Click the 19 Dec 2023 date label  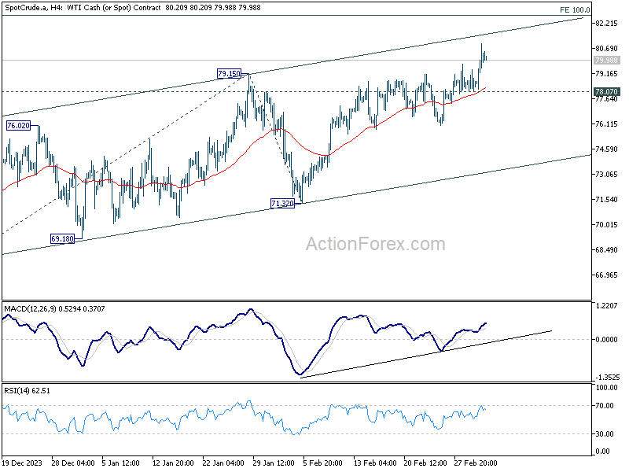[x=22, y=463]
